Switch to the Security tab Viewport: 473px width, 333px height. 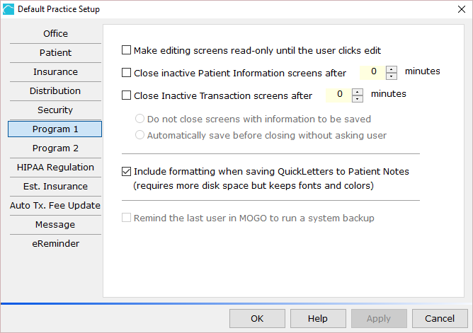[x=55, y=110]
